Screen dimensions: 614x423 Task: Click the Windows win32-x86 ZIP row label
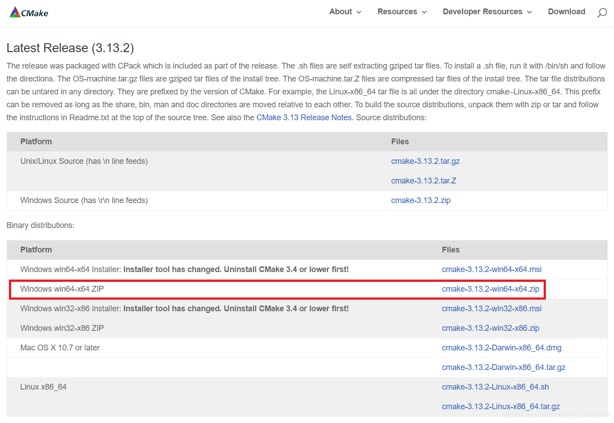click(62, 328)
